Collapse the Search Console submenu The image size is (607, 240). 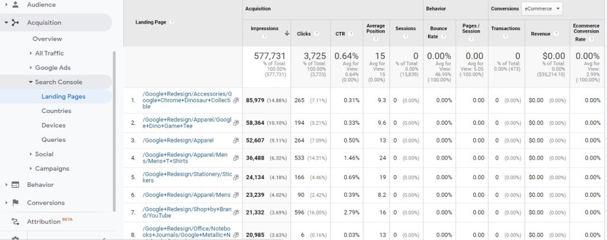click(31, 82)
